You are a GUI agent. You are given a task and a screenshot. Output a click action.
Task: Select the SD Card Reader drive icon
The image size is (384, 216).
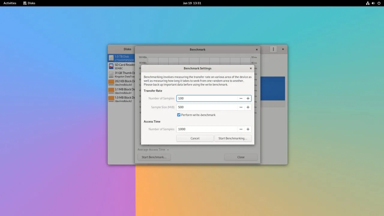111,66
